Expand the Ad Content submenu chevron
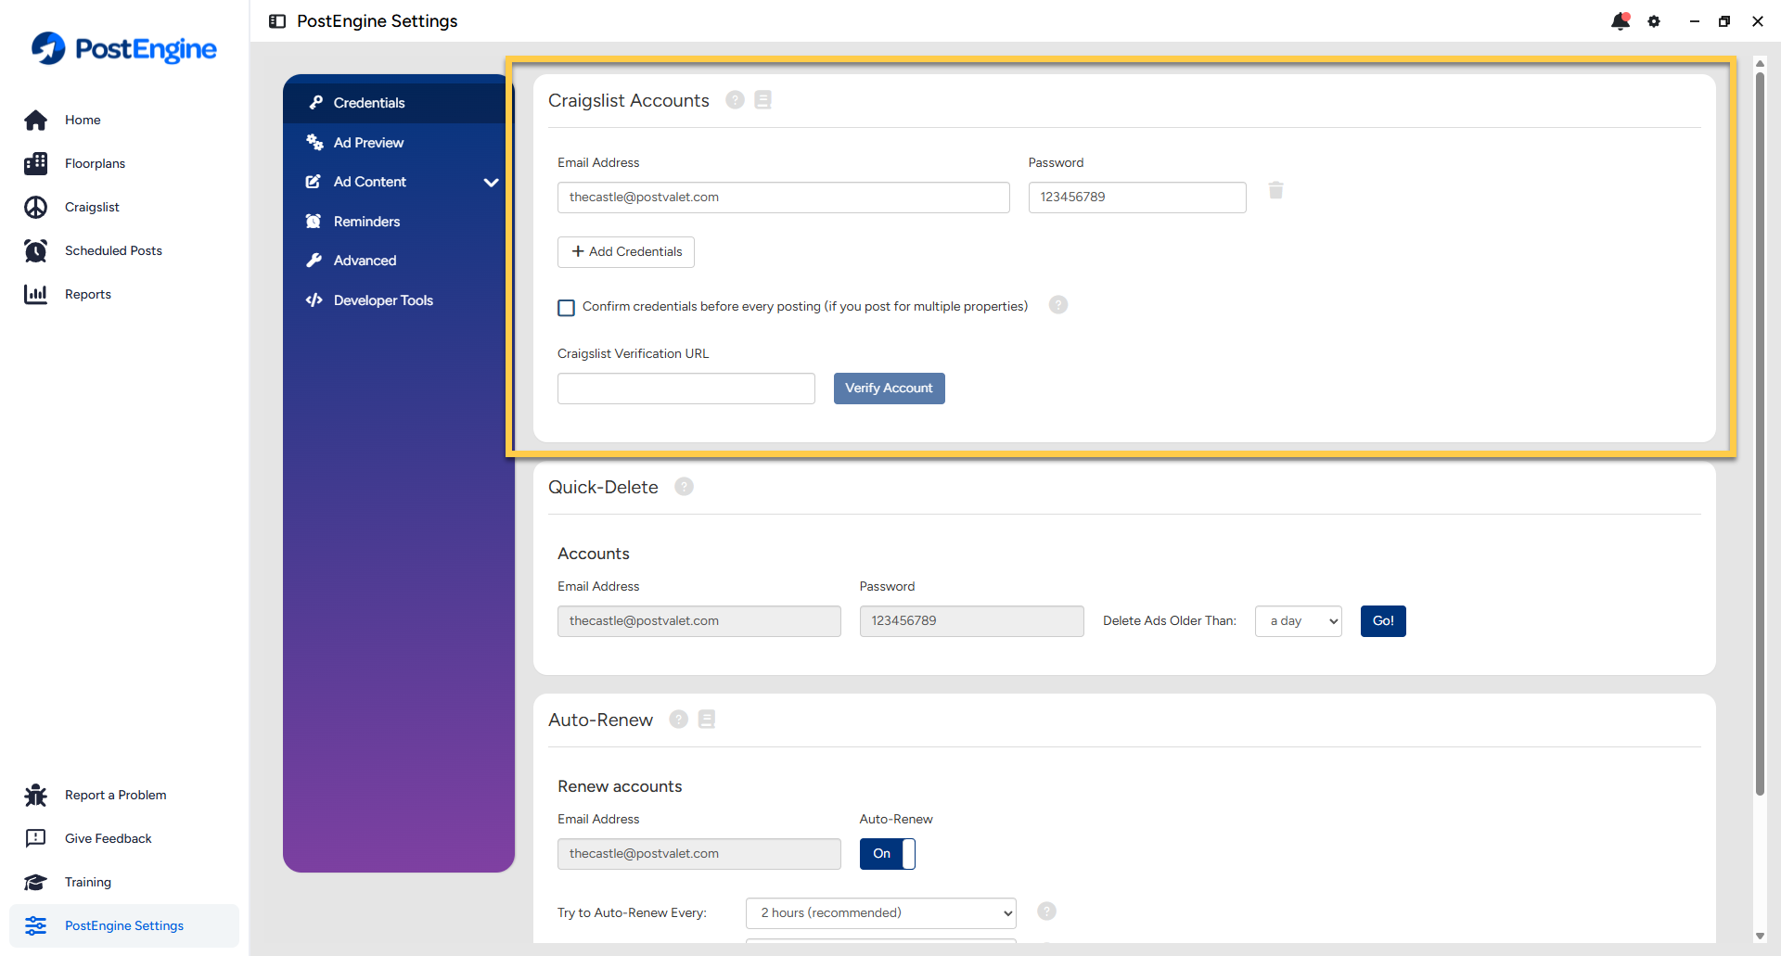Image resolution: width=1781 pixels, height=956 pixels. click(x=492, y=183)
